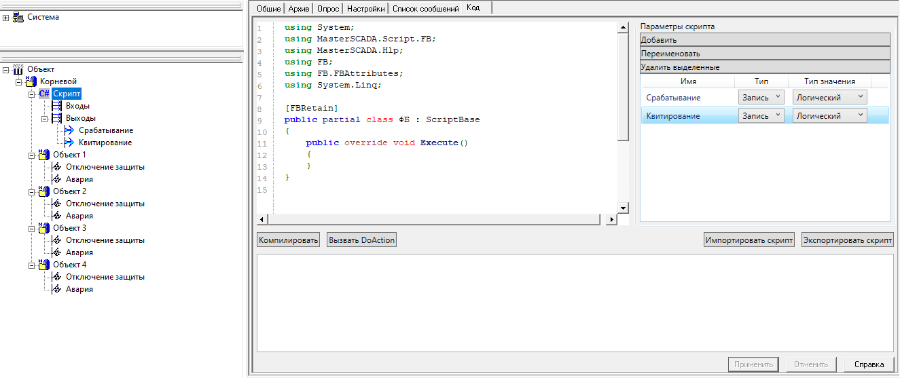The image size is (900, 378).
Task: Click the Срабатывание name cell in table
Action: point(688,98)
